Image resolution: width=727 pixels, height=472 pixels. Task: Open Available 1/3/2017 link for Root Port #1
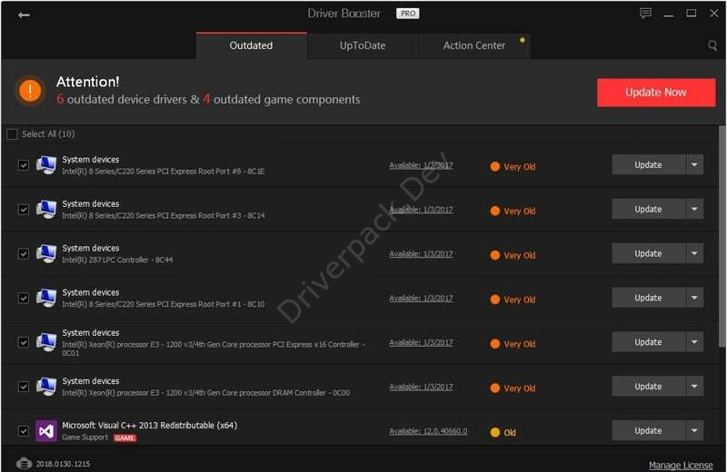pyautogui.click(x=421, y=299)
